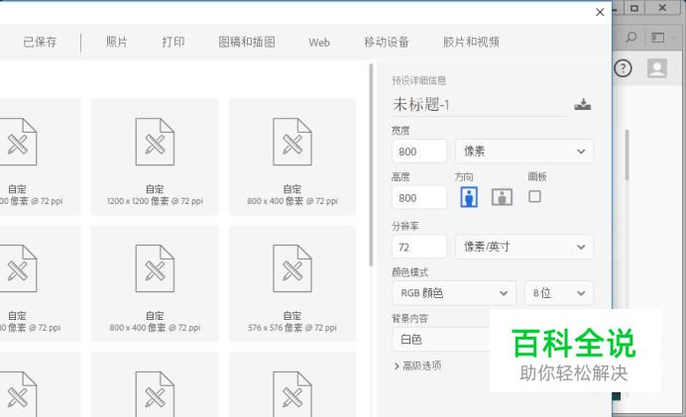Switch to the 打印 tab
The image size is (686, 417).
[173, 42]
